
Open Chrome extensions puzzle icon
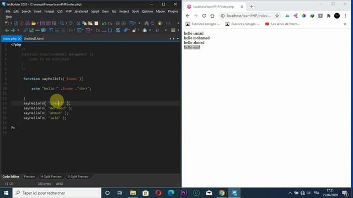[x=329, y=16]
